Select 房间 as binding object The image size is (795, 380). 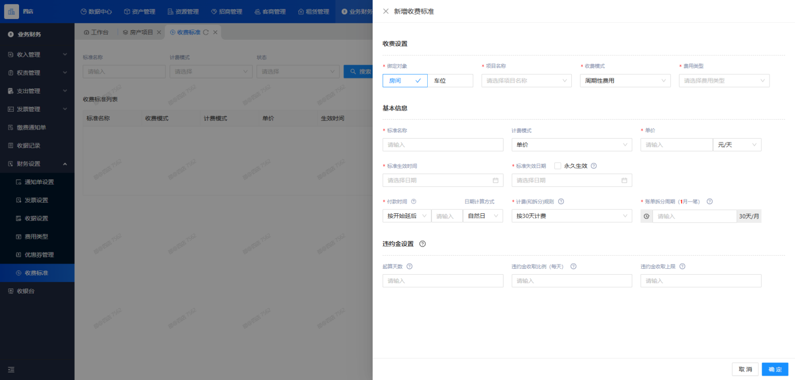point(405,81)
